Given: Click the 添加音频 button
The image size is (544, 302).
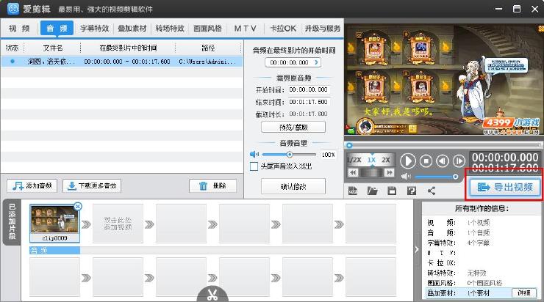Looking at the screenshot, I should click(x=32, y=185).
